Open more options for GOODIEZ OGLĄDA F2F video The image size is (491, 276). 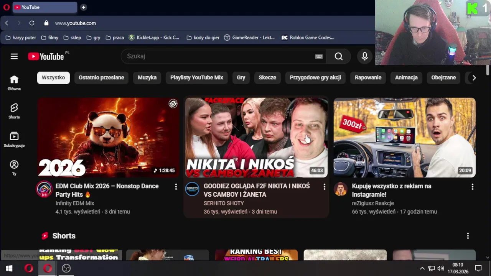click(x=324, y=187)
